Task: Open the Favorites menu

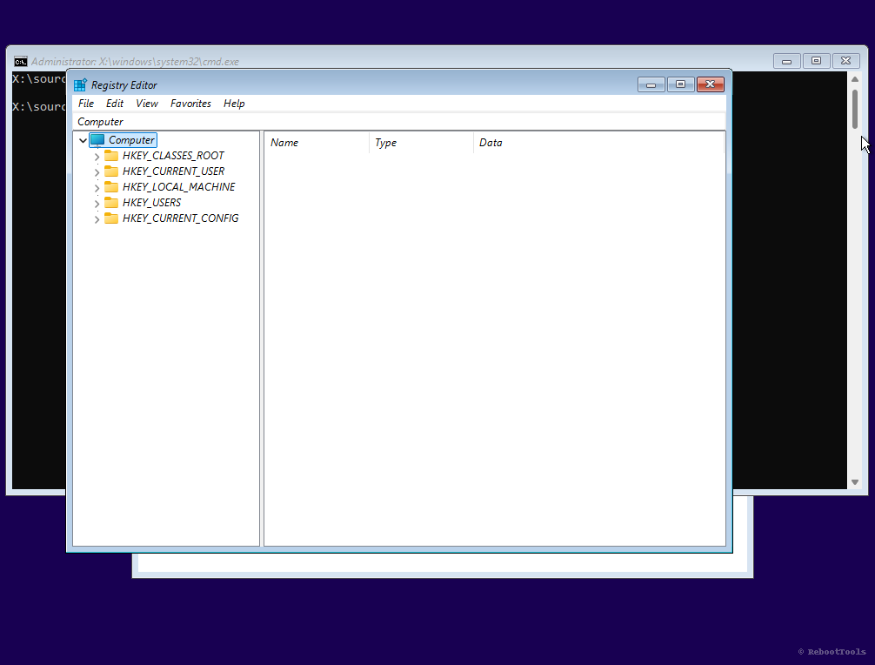Action: pos(190,103)
